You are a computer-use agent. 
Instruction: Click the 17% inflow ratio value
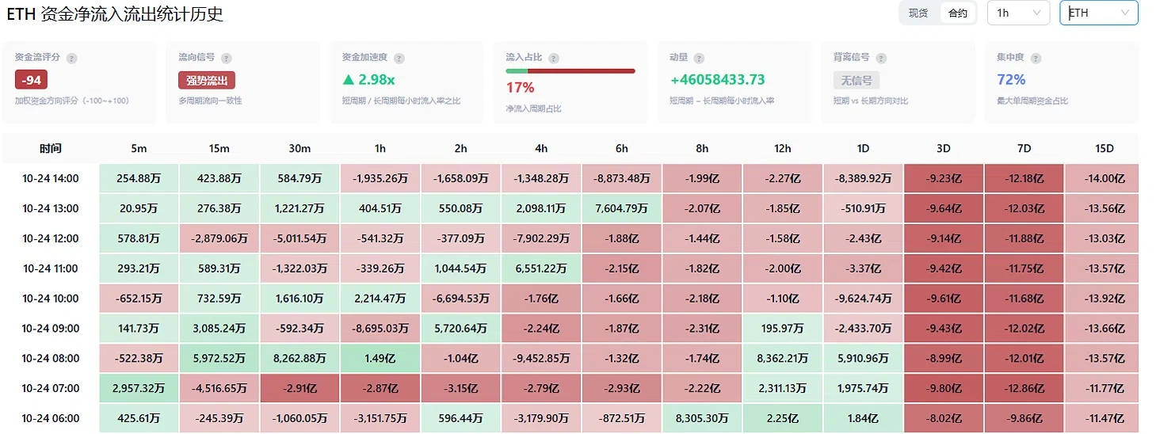point(520,87)
